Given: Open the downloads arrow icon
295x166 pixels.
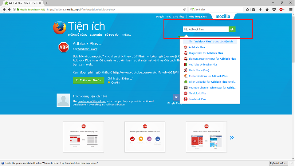Looking at the screenshot, I should pos(260,10).
